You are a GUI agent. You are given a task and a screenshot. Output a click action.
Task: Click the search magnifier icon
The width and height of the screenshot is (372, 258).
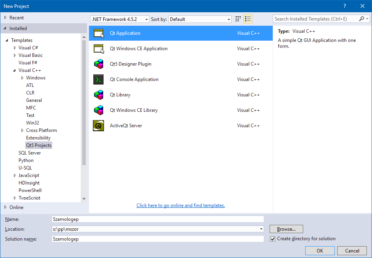(x=362, y=19)
